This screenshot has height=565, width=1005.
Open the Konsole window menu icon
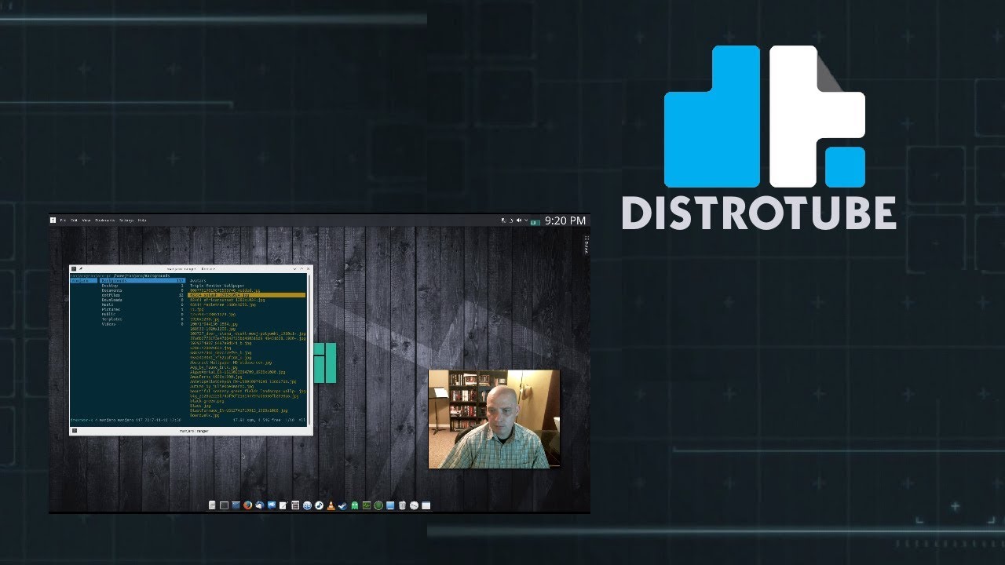74,268
